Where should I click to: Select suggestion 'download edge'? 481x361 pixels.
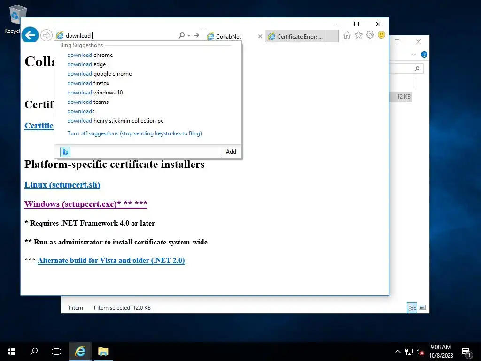pos(86,64)
